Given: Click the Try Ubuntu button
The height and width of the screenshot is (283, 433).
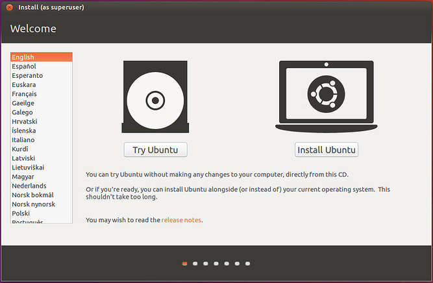Looking at the screenshot, I should click(155, 150).
